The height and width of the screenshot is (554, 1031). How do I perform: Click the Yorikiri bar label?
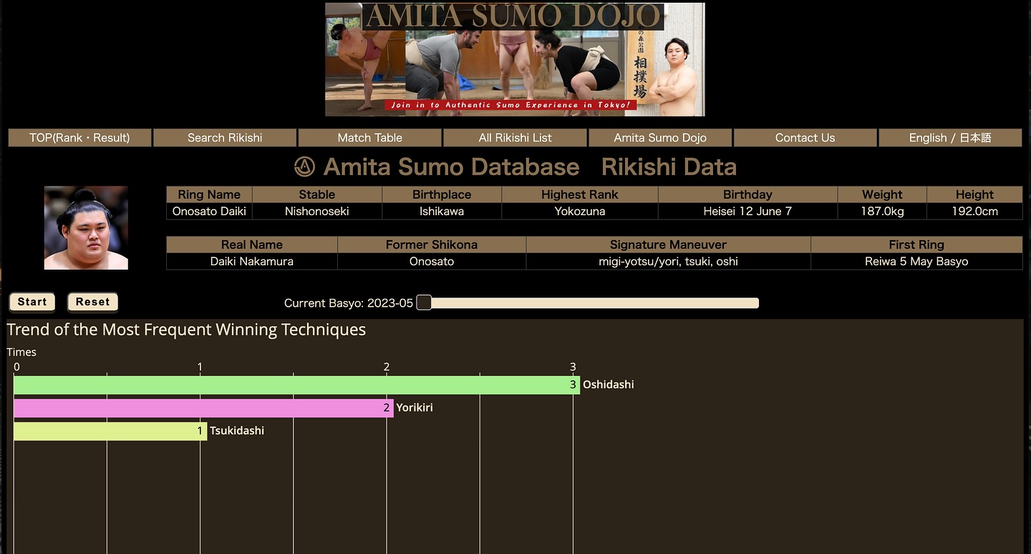(415, 407)
